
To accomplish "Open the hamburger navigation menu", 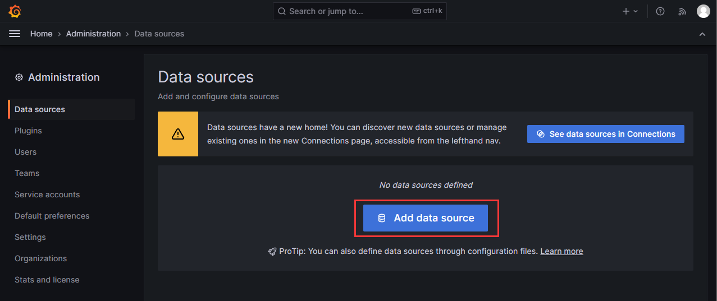I will coord(15,34).
